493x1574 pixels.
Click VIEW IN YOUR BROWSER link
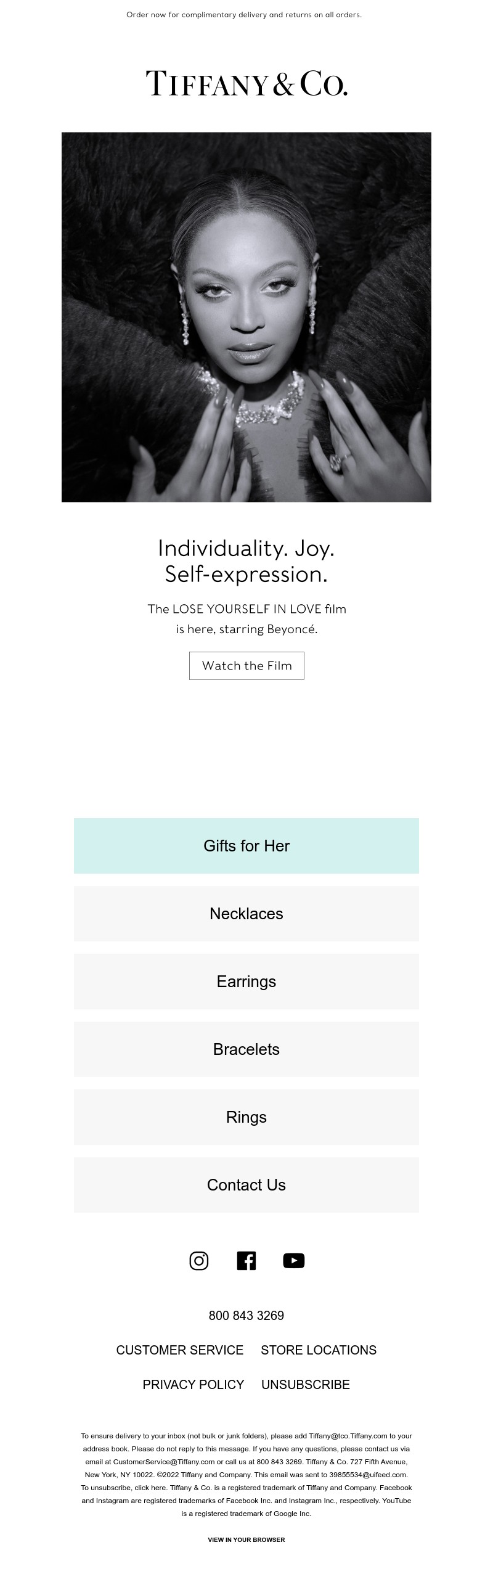pos(246,1539)
